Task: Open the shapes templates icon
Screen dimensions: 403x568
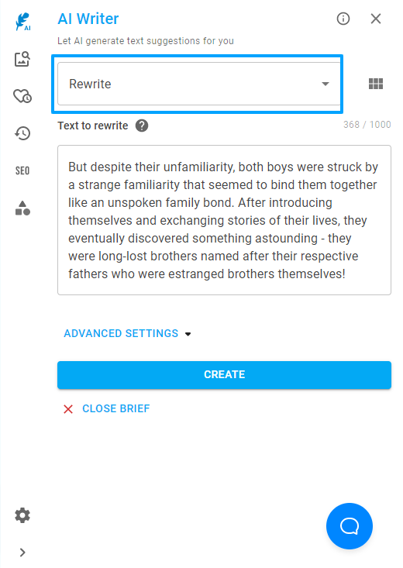Action: (22, 208)
